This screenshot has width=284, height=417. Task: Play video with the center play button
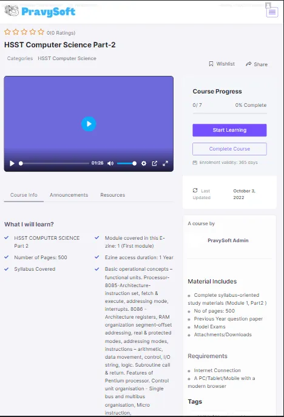pos(89,124)
